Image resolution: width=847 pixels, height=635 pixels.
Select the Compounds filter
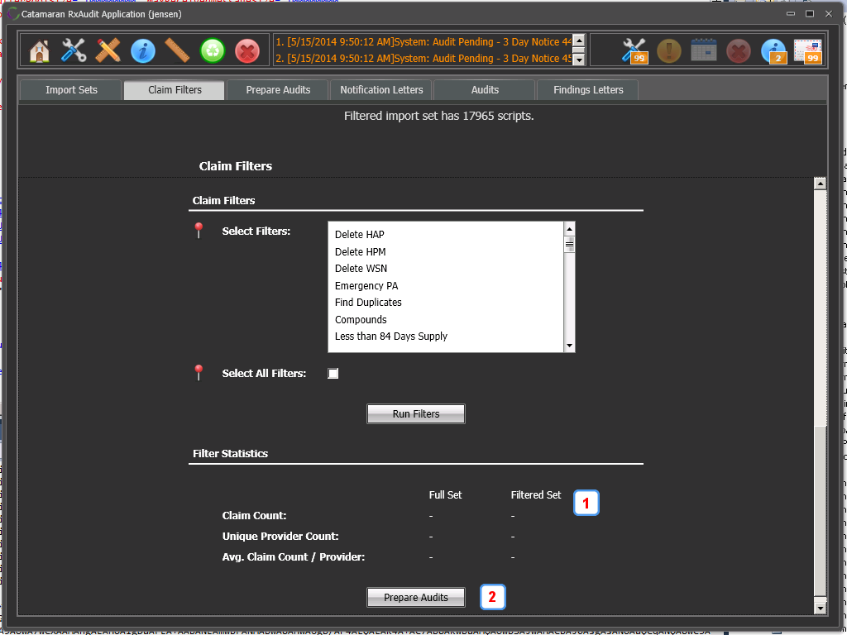(x=361, y=320)
